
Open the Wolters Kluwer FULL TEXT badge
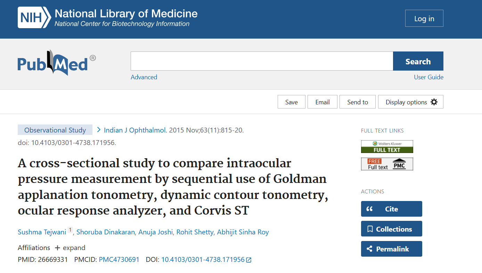click(x=387, y=146)
